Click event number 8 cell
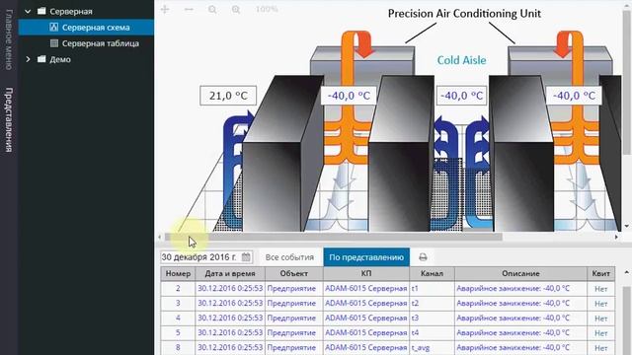 [x=178, y=348]
